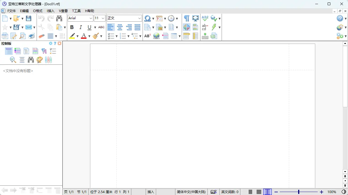Toggle italic formatting

tap(81, 27)
